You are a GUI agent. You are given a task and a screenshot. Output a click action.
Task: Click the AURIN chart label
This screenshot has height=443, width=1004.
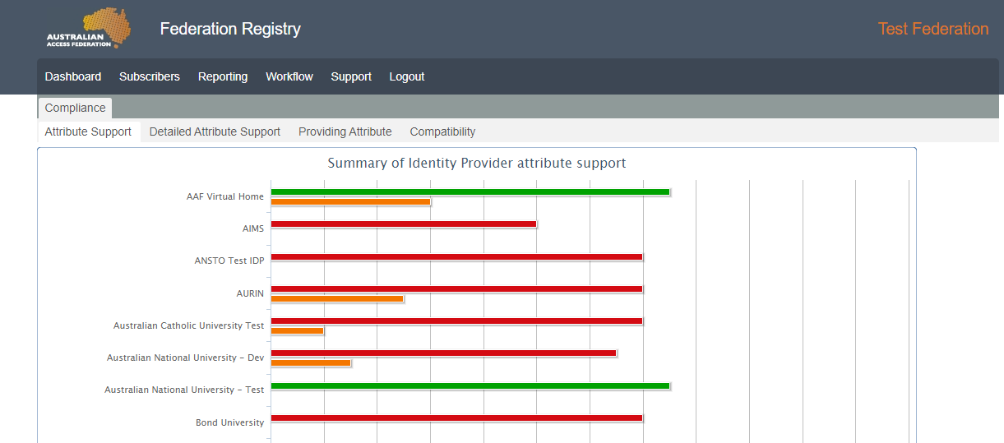[x=250, y=293]
